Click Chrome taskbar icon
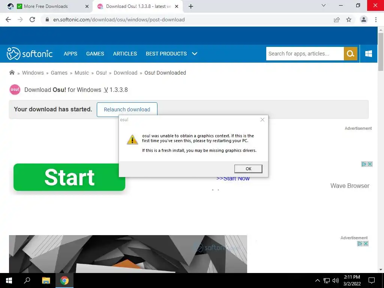The height and width of the screenshot is (288, 384). coord(64,280)
